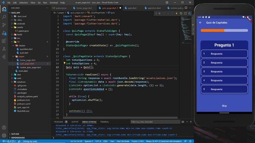Open the Selection menu
The width and height of the screenshot is (255, 143).
(x=24, y=3)
